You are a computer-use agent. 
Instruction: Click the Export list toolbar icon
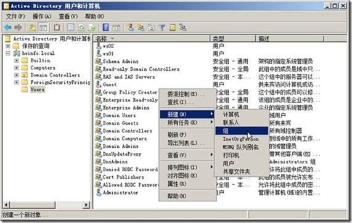(x=92, y=27)
